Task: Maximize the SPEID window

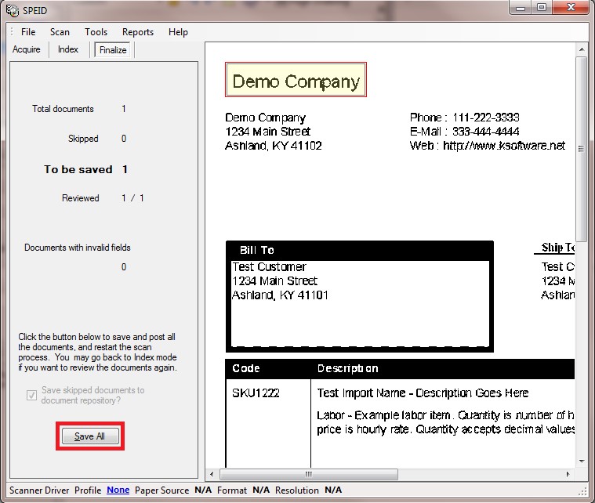Action: 541,8
